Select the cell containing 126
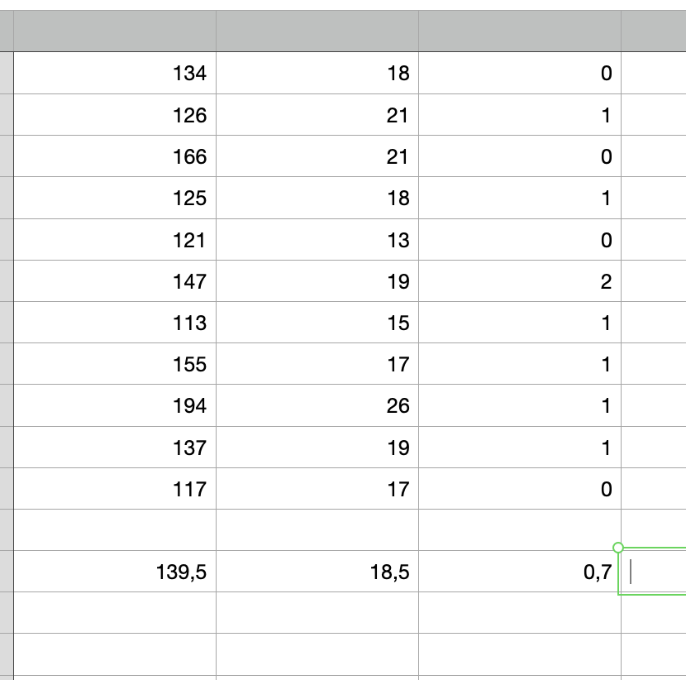Viewport: 686px width, 680px height. tap(115, 115)
